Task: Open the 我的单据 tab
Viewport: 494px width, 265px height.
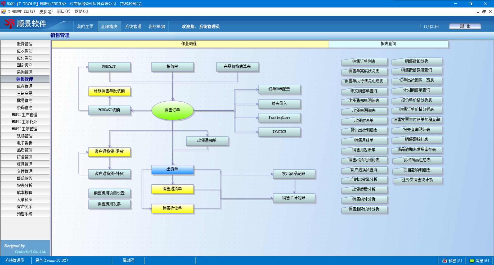Action: (156, 26)
